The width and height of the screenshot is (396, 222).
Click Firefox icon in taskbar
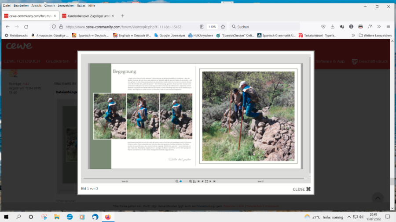click(x=108, y=217)
